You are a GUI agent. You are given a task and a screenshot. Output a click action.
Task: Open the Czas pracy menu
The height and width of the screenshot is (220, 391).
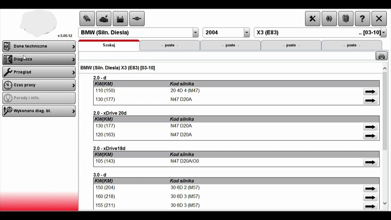point(39,85)
